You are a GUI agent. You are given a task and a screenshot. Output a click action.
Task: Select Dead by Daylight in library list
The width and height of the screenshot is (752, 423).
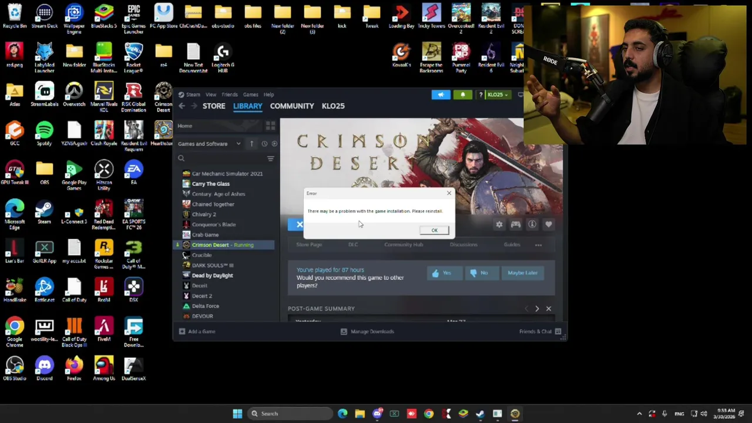point(212,276)
